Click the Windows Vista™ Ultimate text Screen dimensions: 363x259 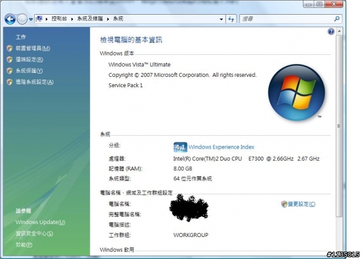[x=140, y=64]
